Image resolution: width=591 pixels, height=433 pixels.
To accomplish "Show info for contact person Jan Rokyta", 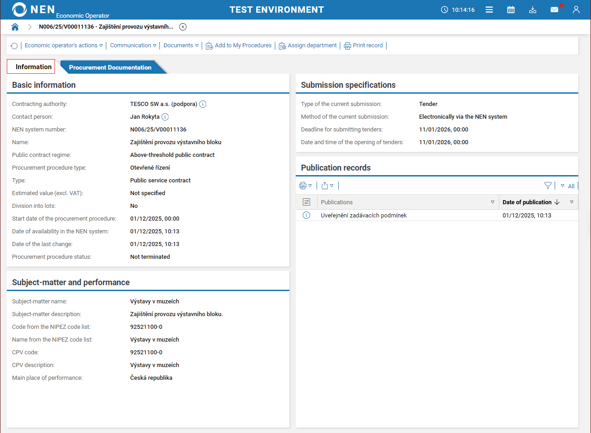I will coord(165,117).
